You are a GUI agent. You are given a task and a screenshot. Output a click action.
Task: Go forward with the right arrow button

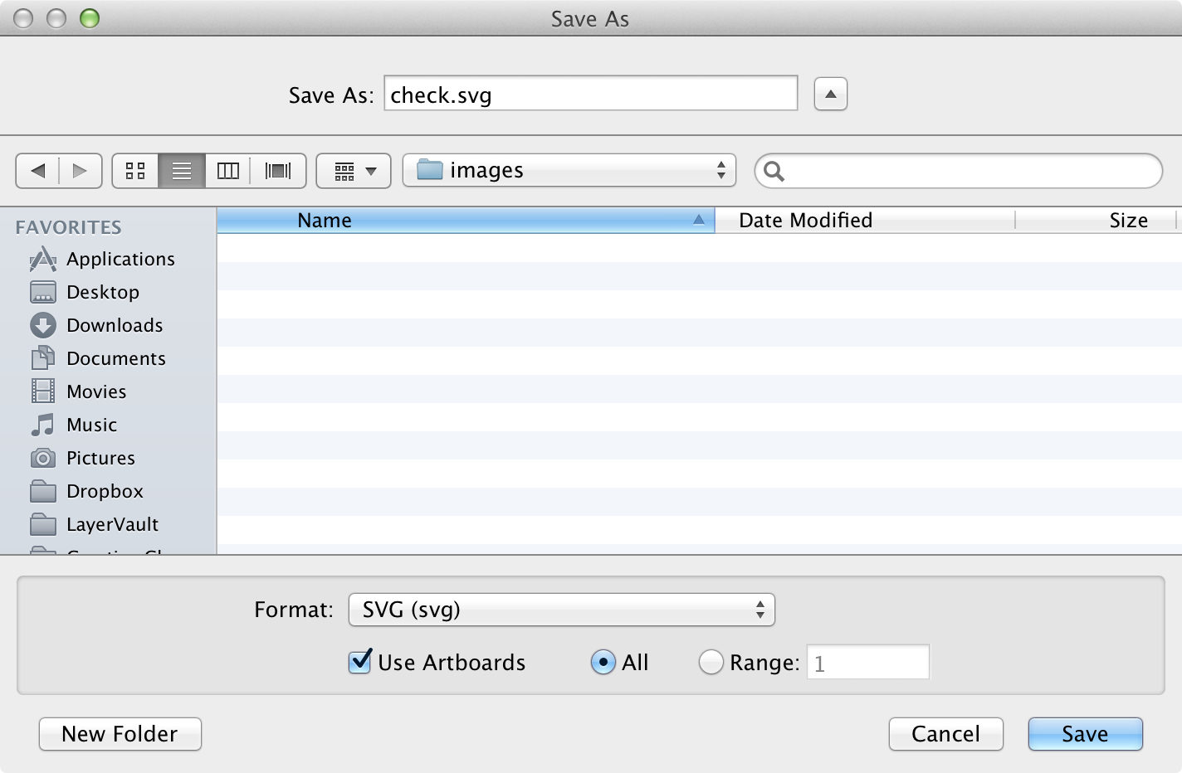pos(81,171)
